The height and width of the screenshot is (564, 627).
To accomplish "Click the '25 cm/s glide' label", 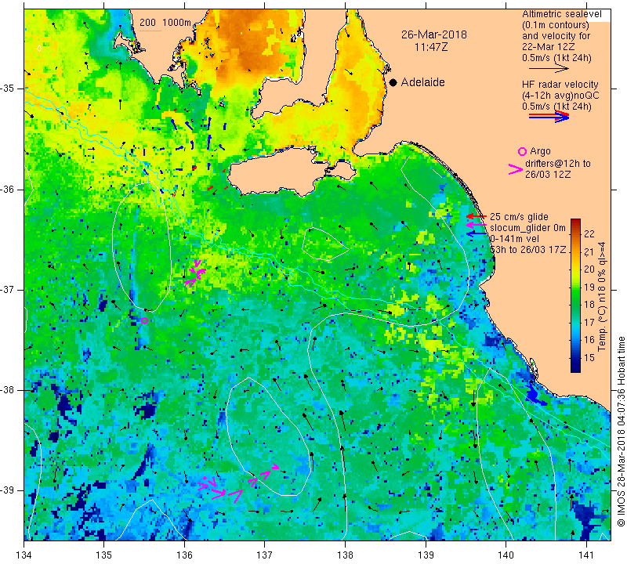I will pyautogui.click(x=519, y=217).
